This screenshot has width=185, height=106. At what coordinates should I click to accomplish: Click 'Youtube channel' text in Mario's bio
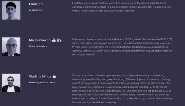pos(86,54)
